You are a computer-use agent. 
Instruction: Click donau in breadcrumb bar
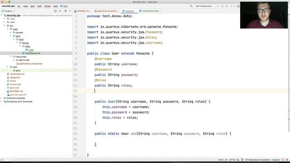click(48, 6)
